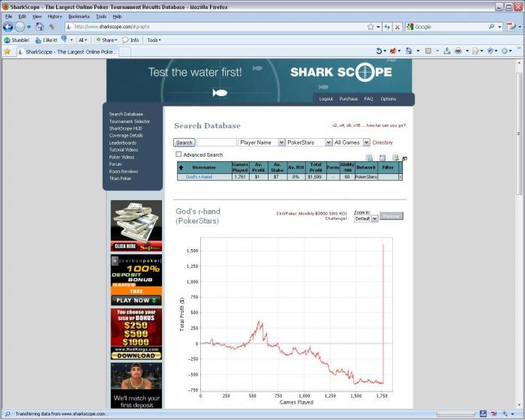The image size is (525, 420).
Task: Click status bar search icon at bottom left
Action: click(7, 414)
